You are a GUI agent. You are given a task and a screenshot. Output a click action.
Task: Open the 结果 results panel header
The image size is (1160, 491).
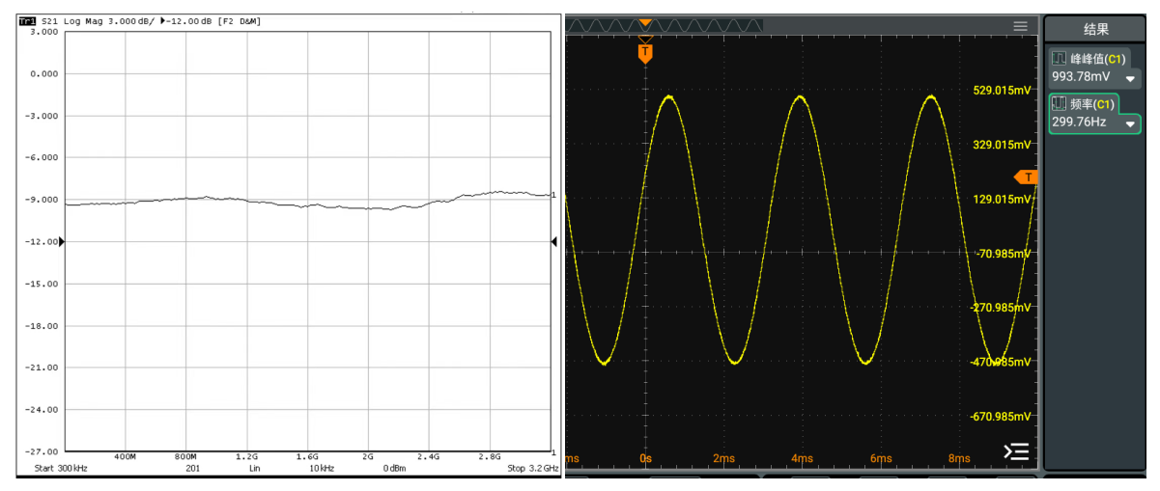click(x=1096, y=29)
